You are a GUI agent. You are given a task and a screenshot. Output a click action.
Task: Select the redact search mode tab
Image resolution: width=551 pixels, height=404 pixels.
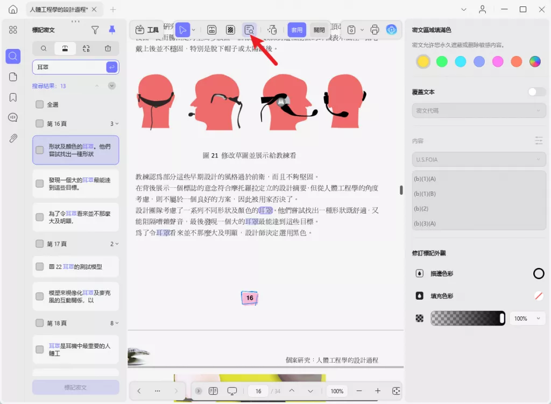coord(65,48)
